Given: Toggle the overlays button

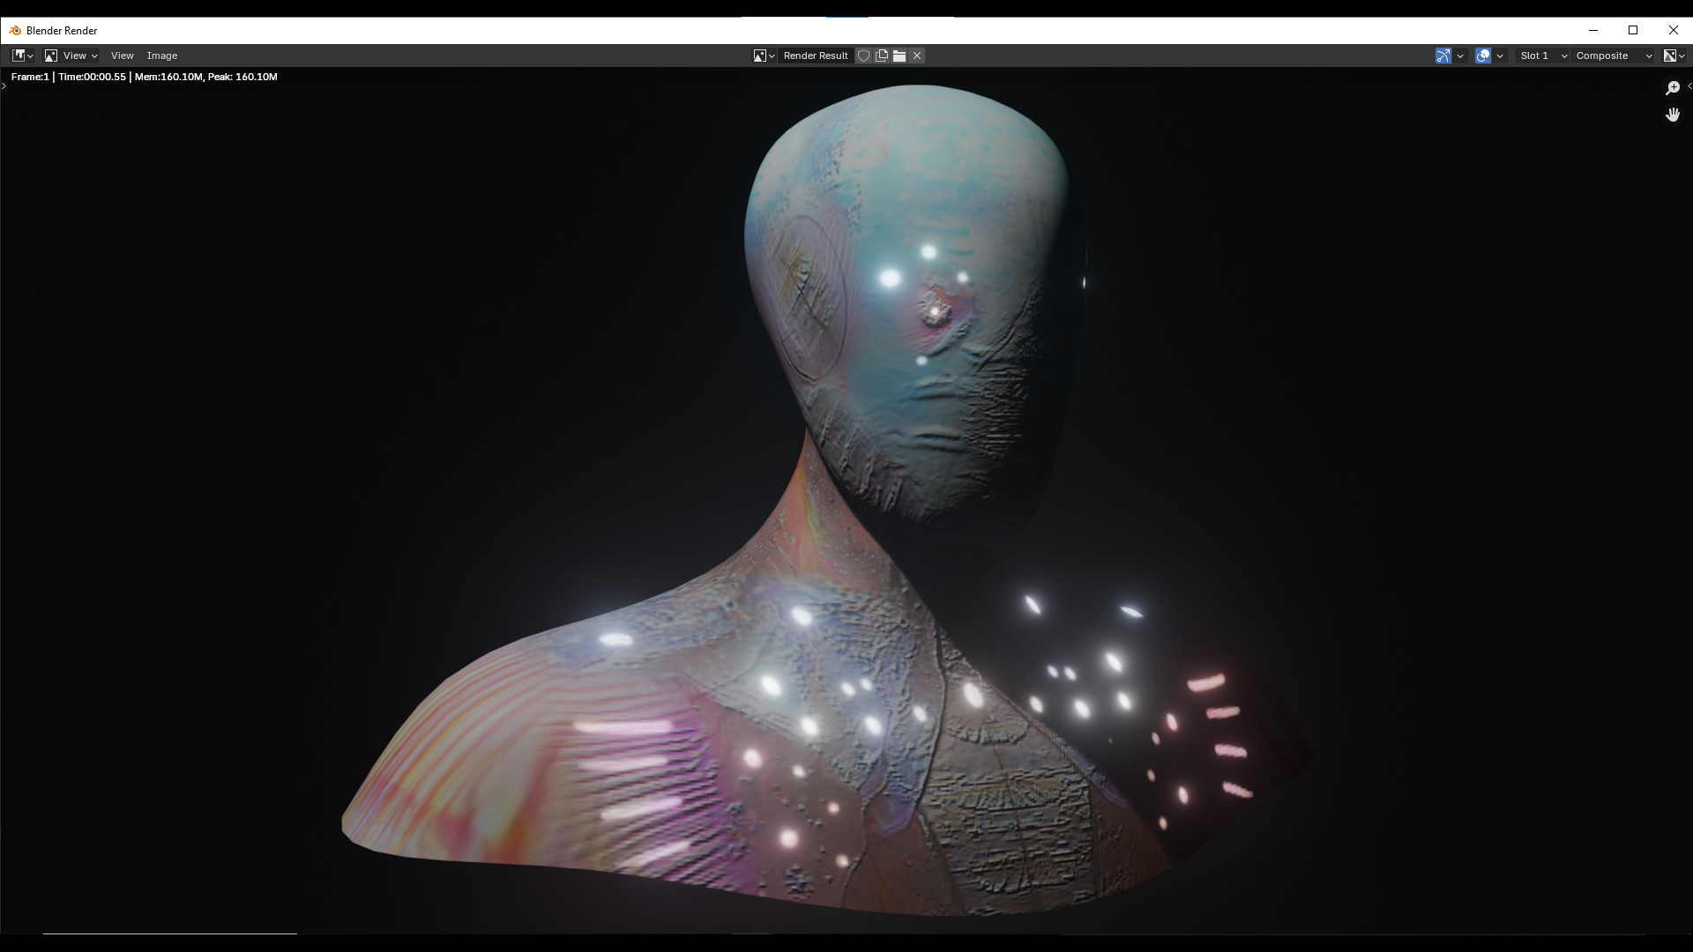Looking at the screenshot, I should click(1483, 56).
